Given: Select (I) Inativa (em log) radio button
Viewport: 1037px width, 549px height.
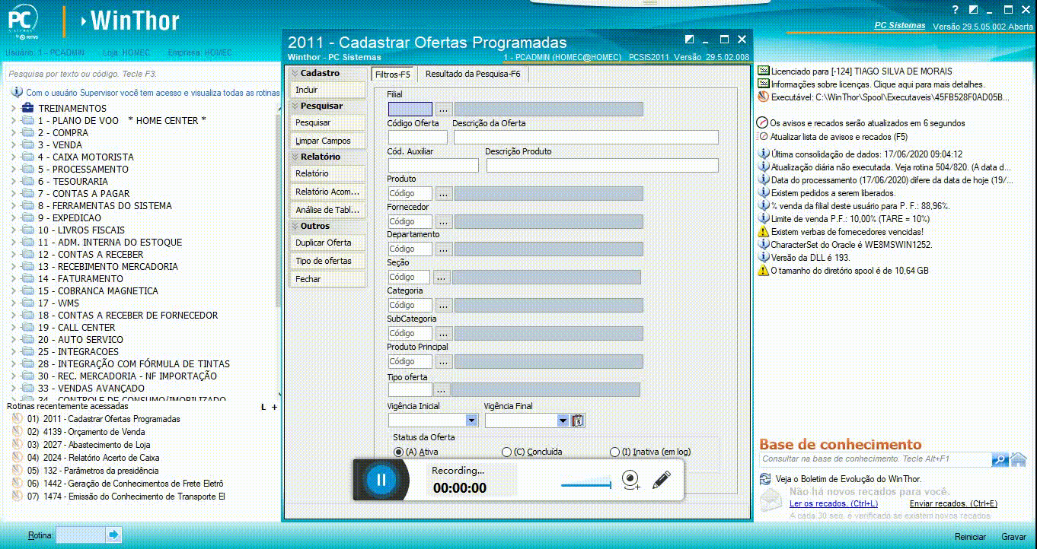Looking at the screenshot, I should (x=615, y=452).
